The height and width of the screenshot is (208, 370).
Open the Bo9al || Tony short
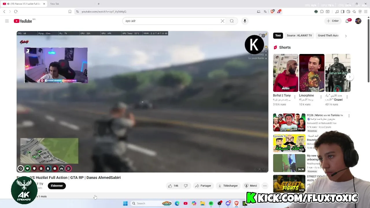[x=286, y=73]
